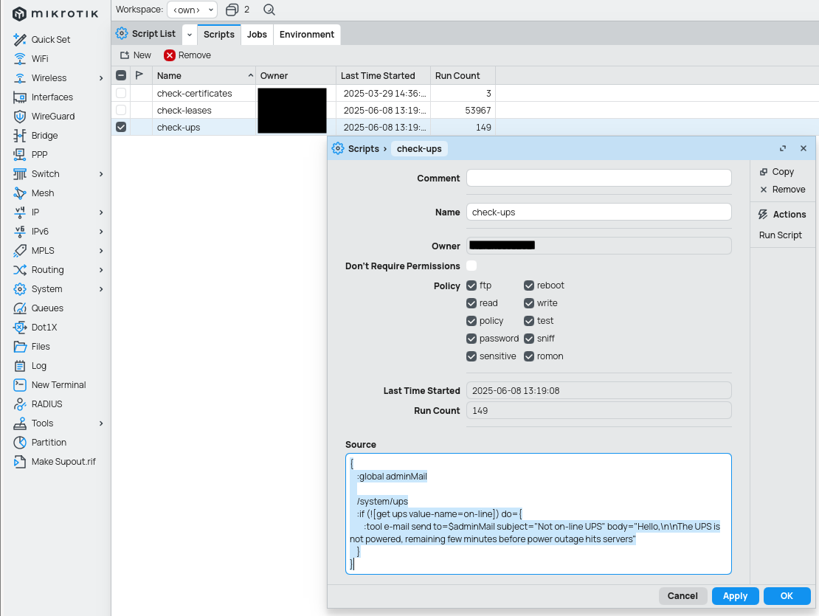Viewport: 819px width, 616px height.
Task: Expand the Switch submenu
Action: [101, 174]
